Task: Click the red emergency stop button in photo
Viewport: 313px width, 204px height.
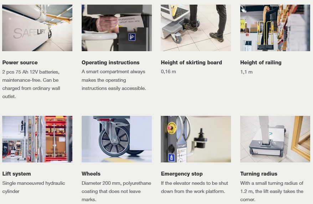Action: (169, 127)
